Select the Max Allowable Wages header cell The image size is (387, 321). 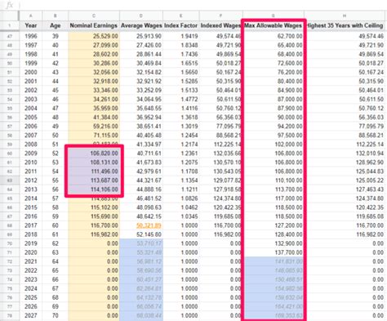(x=274, y=25)
